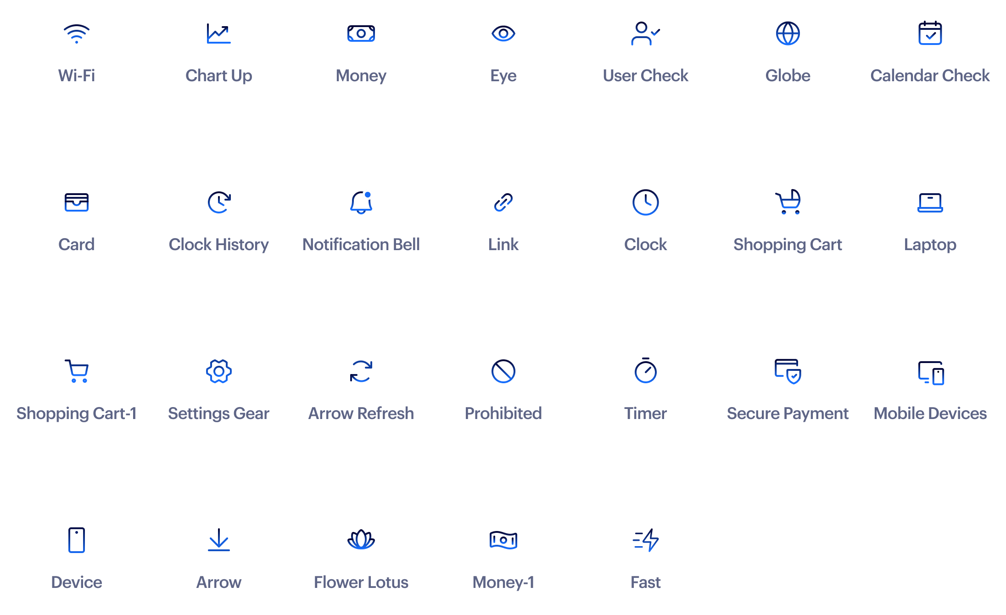Click the Globe icon
The width and height of the screenshot is (1006, 615).
pos(788,34)
